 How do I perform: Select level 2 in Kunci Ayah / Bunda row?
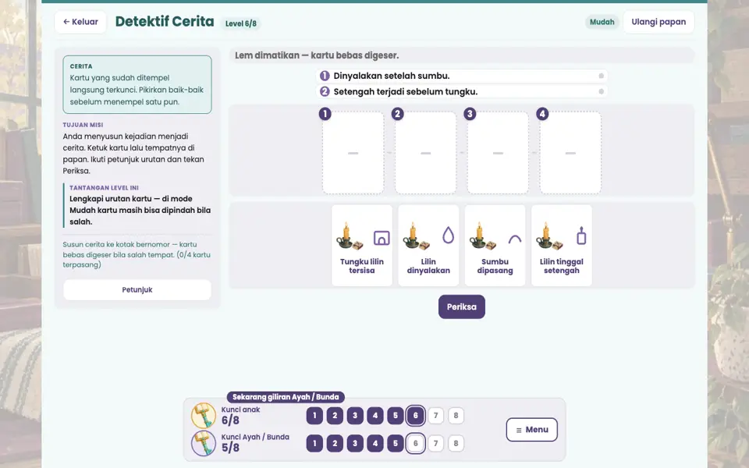click(335, 443)
